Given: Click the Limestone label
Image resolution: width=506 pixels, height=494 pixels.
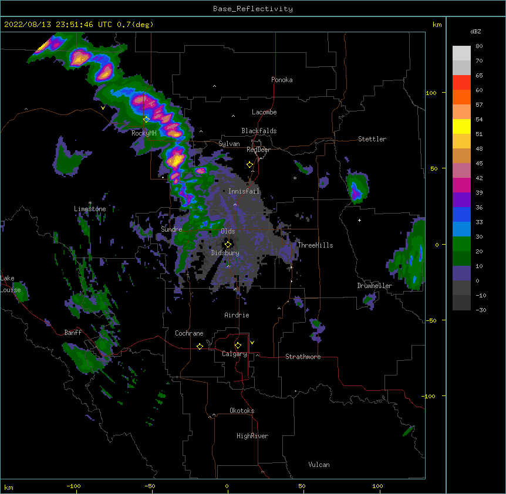Looking at the screenshot, I should tap(90, 209).
